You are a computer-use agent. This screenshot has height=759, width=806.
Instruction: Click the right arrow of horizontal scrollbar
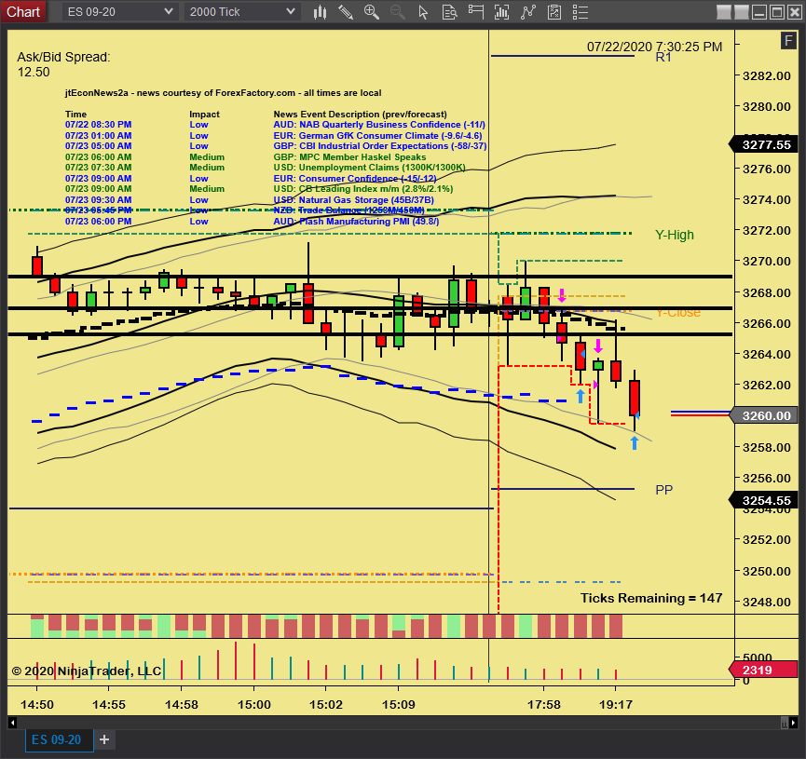[x=794, y=723]
